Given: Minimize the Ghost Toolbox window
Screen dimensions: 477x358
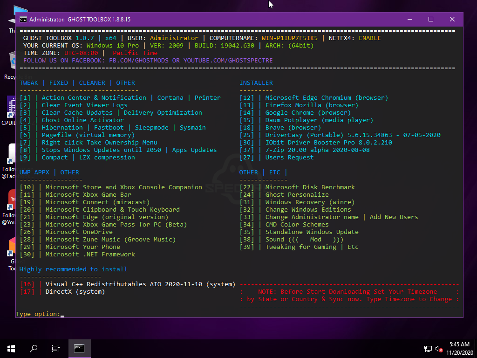Looking at the screenshot, I should click(410, 19).
